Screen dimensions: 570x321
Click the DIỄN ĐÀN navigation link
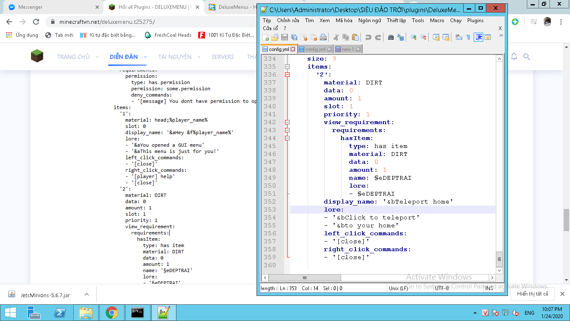pyautogui.click(x=124, y=57)
